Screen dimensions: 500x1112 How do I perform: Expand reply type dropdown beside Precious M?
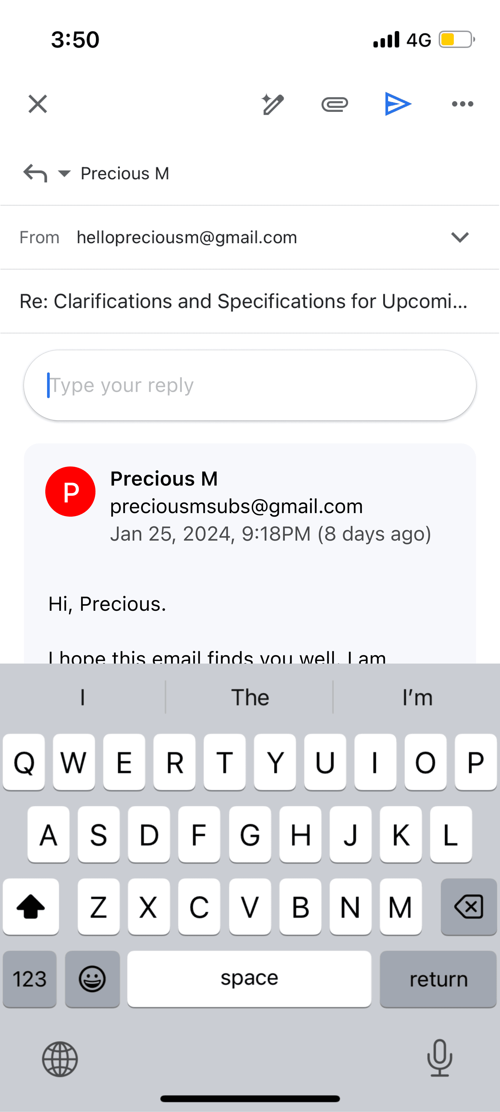pos(64,173)
